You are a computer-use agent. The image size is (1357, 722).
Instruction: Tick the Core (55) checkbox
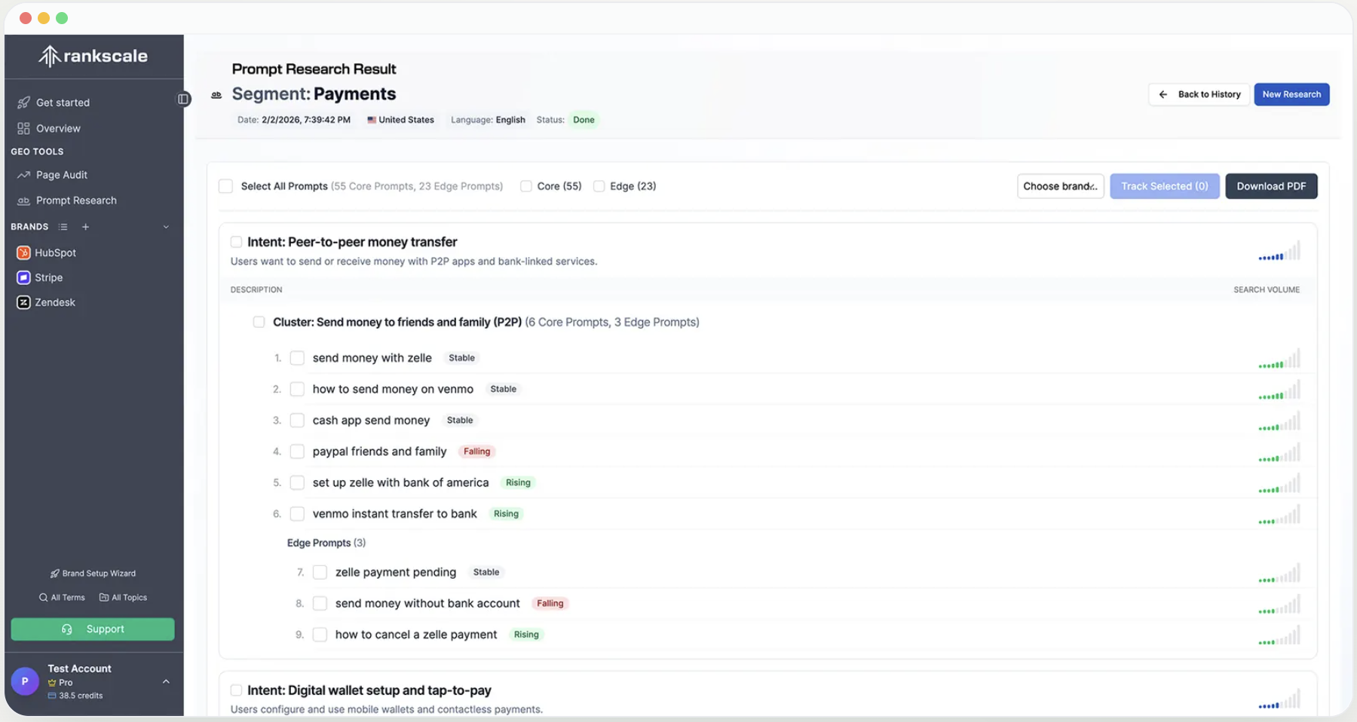point(526,186)
